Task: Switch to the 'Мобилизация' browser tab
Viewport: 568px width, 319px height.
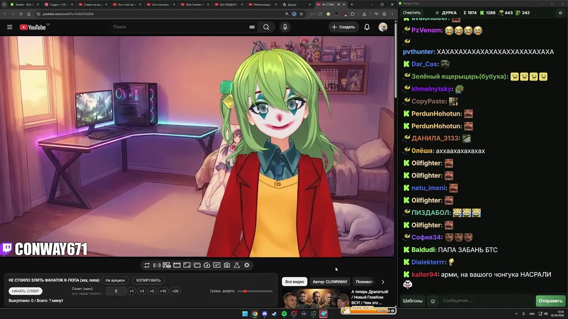Action: tap(264, 4)
